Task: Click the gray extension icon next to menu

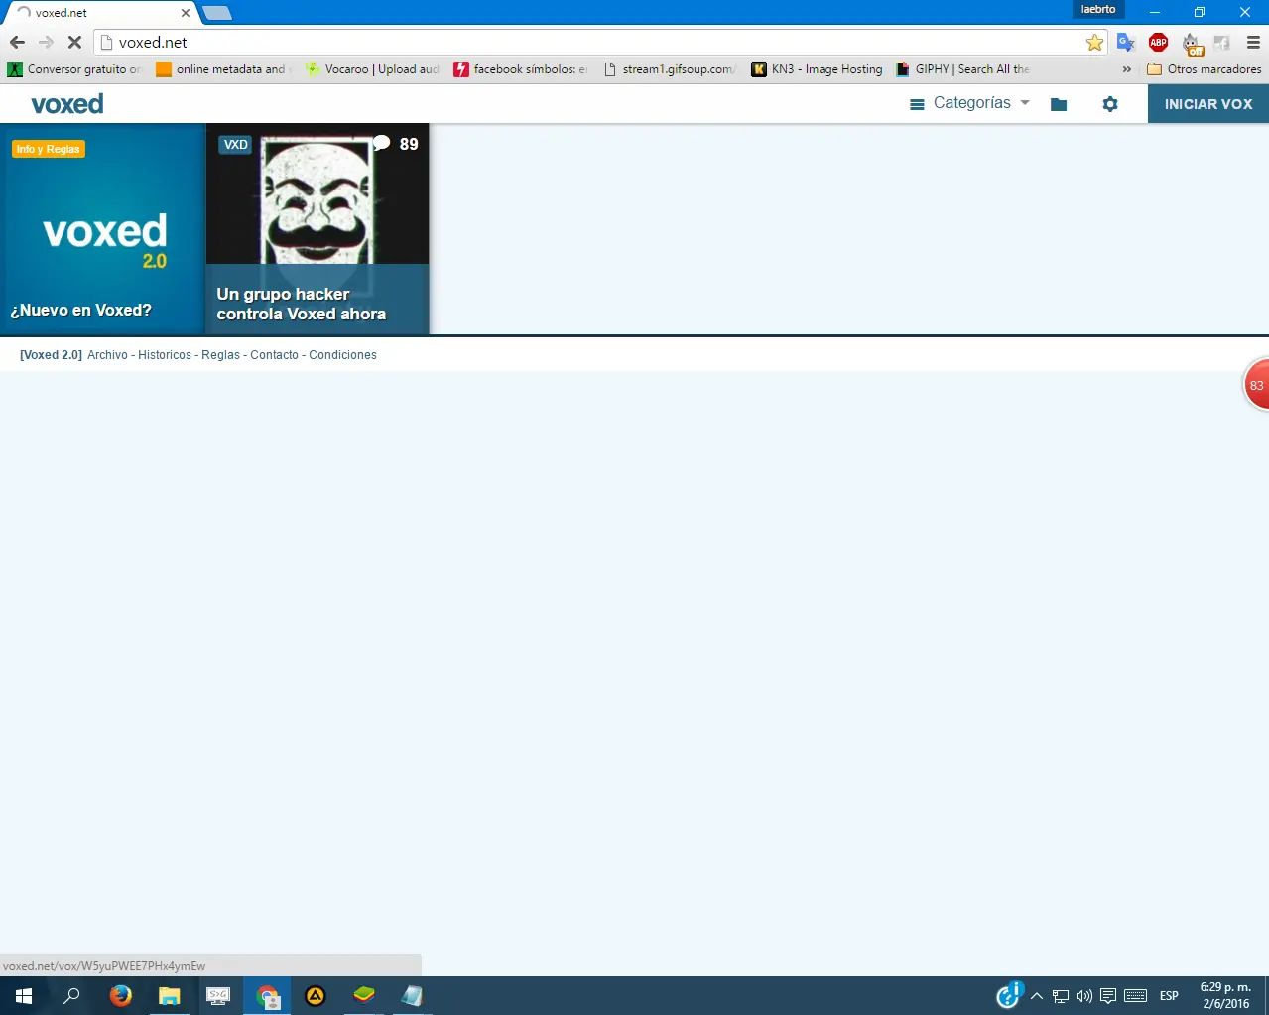Action: (x=1222, y=43)
